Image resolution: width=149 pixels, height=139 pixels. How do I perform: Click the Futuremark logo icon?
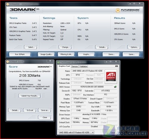118,10
